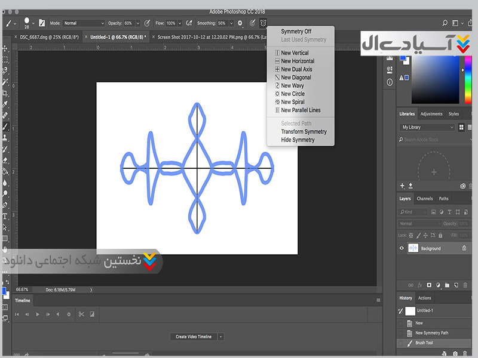Click the search magnifier icon at top right
This screenshot has height=358, width=478.
445,23
